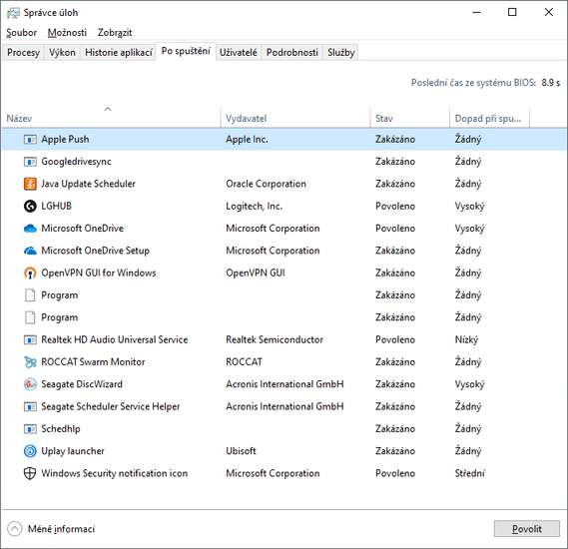Click the Windows Security notification shield icon
568x549 pixels.
[x=30, y=473]
